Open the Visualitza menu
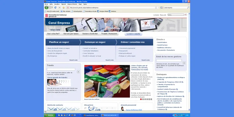 click(57, 4)
